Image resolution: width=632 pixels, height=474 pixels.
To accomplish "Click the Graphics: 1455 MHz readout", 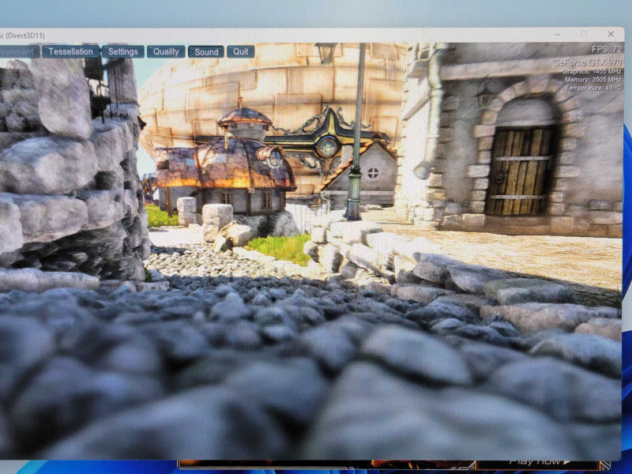I will pos(592,71).
